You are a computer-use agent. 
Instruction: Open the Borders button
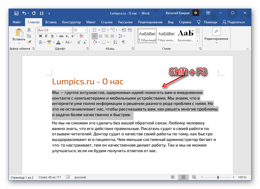(104, 42)
